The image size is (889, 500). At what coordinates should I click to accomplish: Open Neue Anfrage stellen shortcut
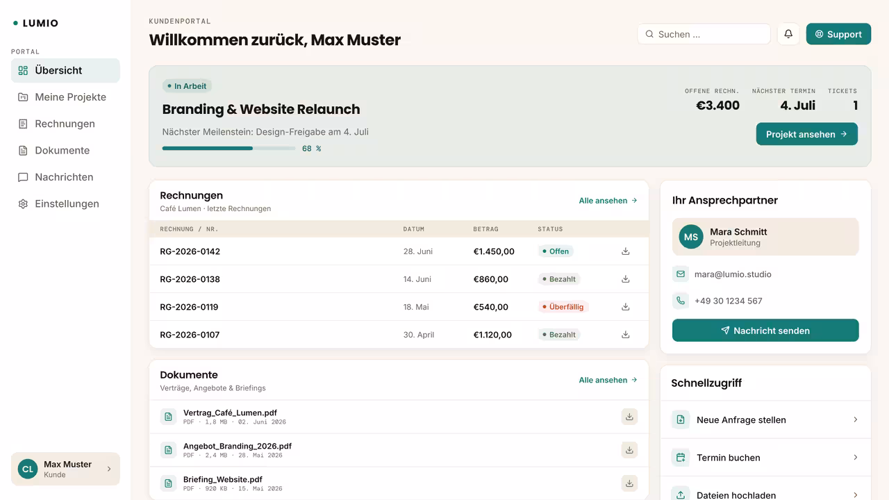tap(765, 419)
